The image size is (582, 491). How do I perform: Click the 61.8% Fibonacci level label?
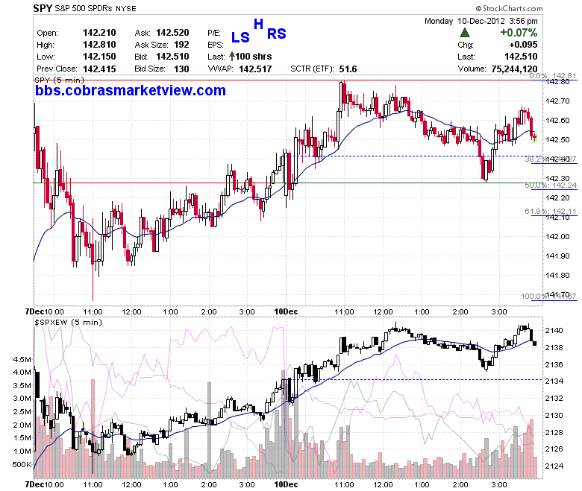(551, 211)
